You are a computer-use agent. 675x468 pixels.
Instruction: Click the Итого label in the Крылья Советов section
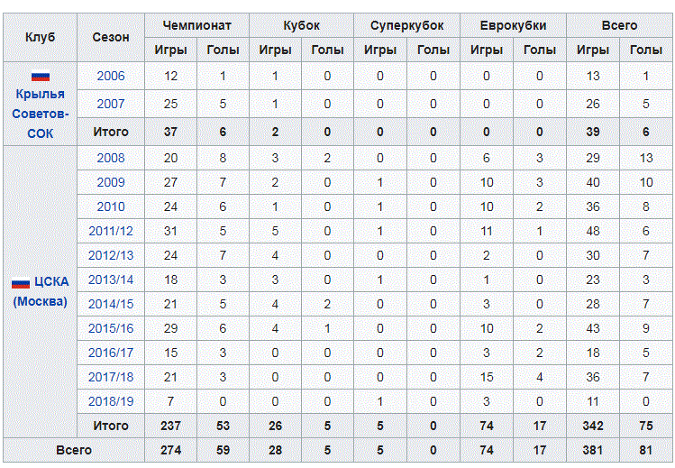click(x=111, y=132)
